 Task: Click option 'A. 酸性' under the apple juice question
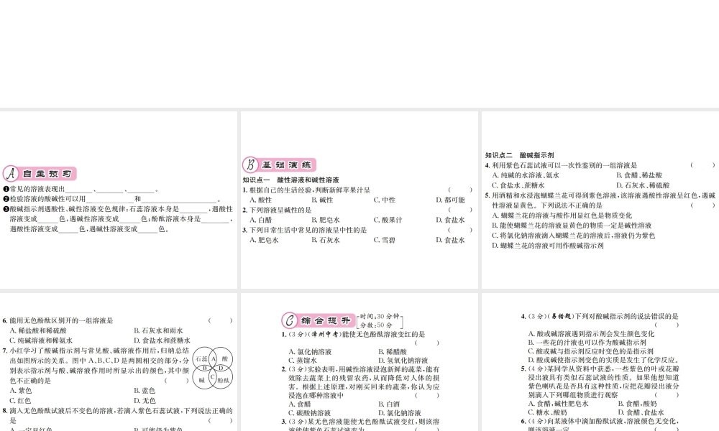point(260,200)
